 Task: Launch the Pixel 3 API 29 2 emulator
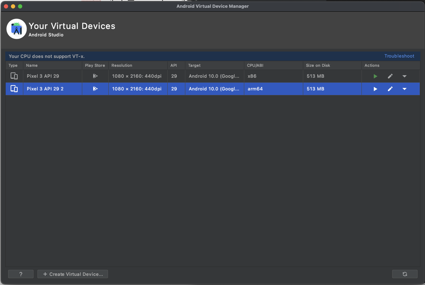pyautogui.click(x=375, y=89)
